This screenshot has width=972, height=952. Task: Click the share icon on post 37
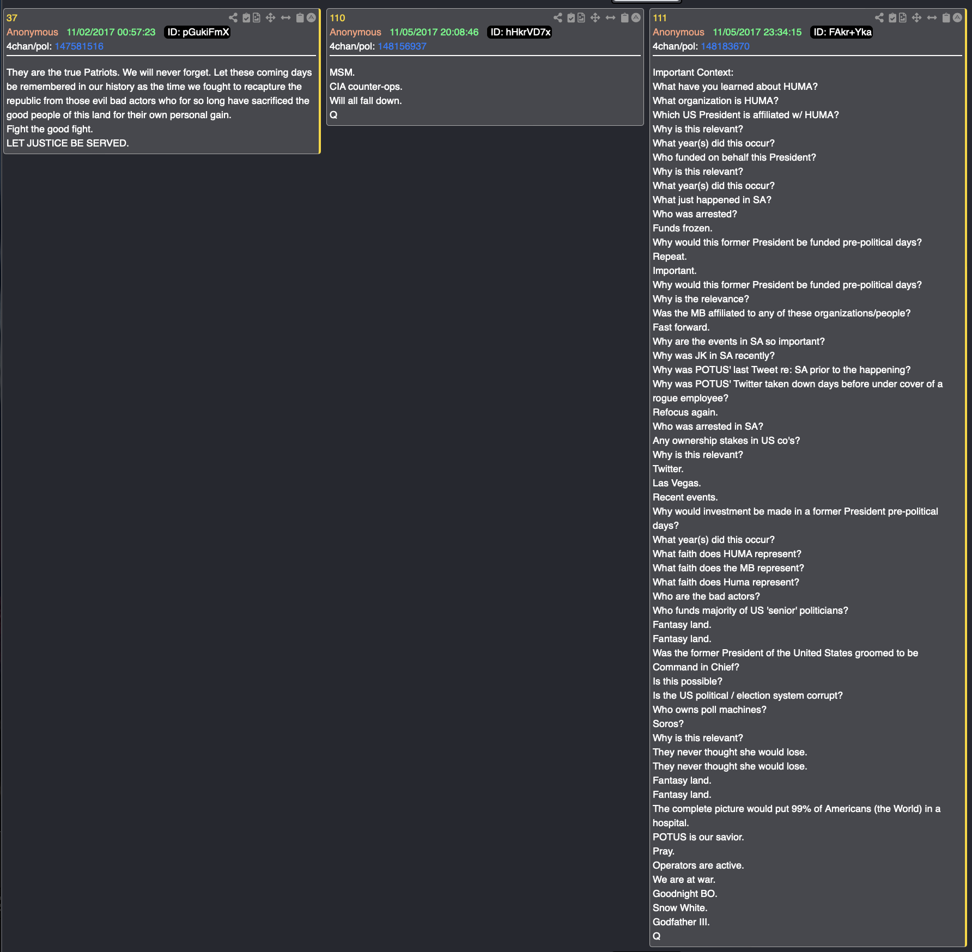click(233, 18)
